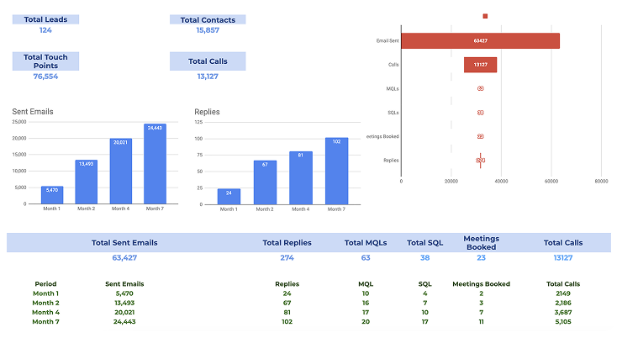Click the Month 2 bar in Replies chart
622x338 pixels.
point(265,181)
